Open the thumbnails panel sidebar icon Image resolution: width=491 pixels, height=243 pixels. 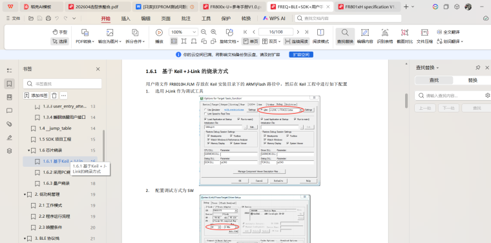coord(10,97)
